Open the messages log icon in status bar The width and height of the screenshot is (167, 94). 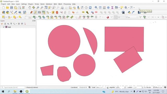(x=165, y=87)
